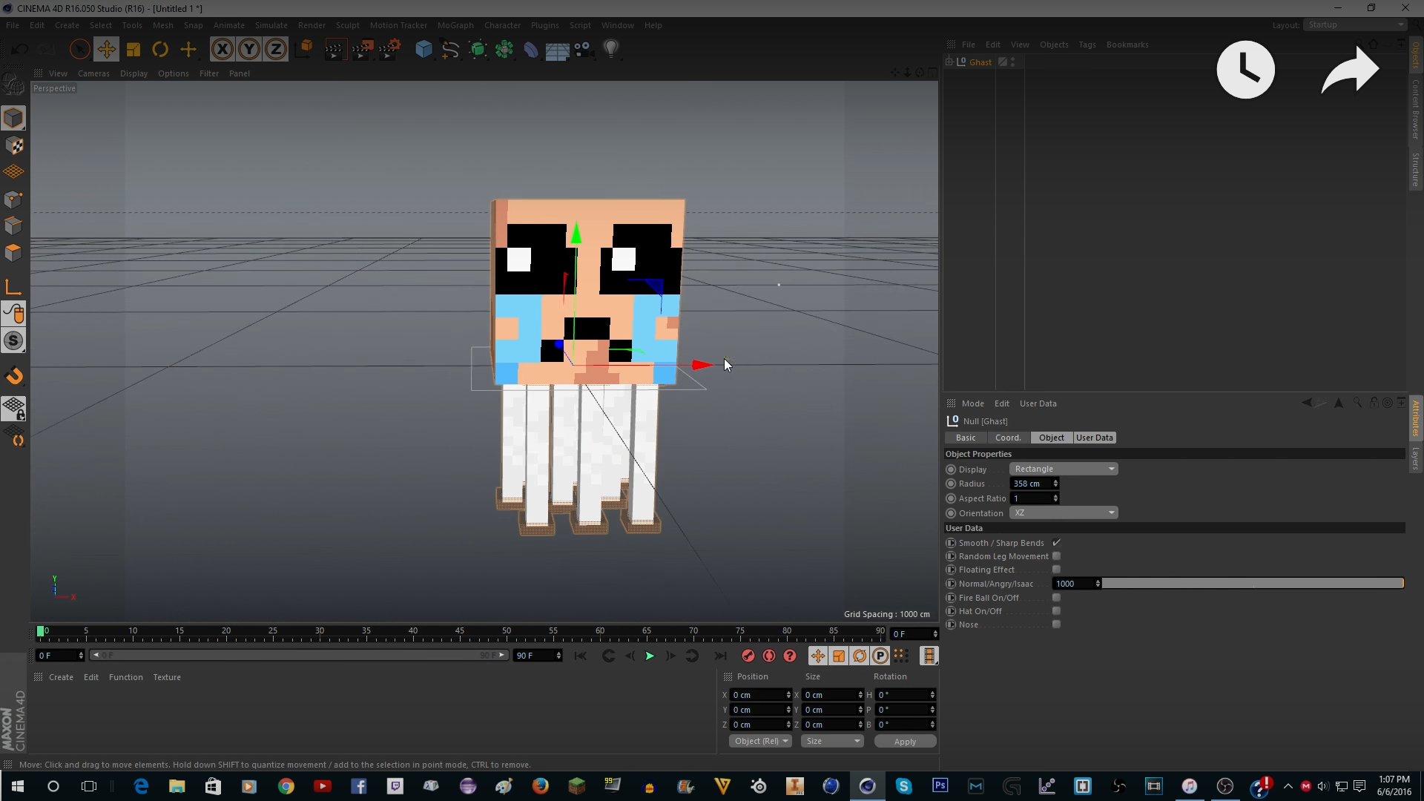Open the Character menu
The width and height of the screenshot is (1424, 801).
tap(502, 25)
